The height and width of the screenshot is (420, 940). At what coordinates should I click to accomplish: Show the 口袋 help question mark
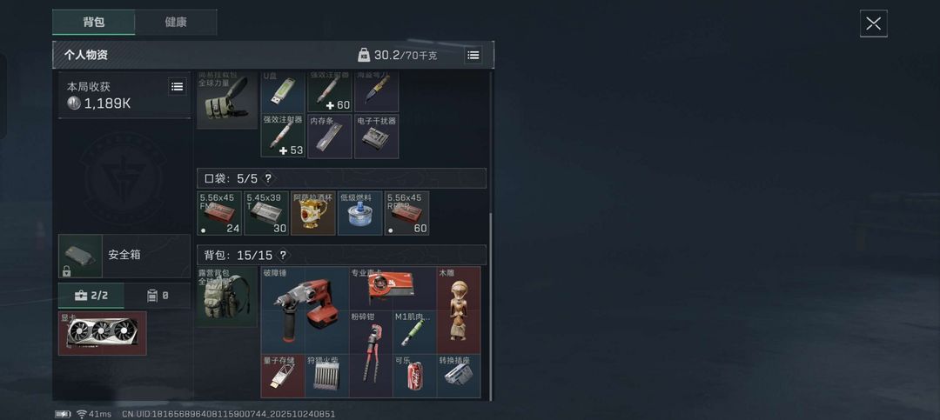click(268, 178)
